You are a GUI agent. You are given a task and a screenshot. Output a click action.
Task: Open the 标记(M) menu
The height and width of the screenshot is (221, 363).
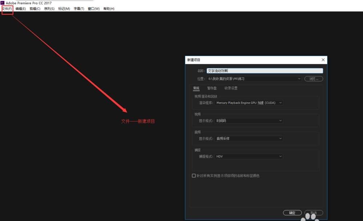point(64,8)
